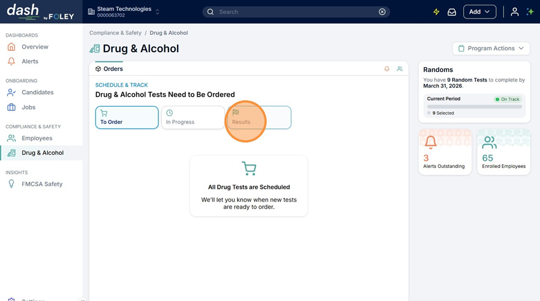Viewport: 540px width, 301px height.
Task: Click the orange bell icon in Orders panel
Action: pyautogui.click(x=387, y=69)
